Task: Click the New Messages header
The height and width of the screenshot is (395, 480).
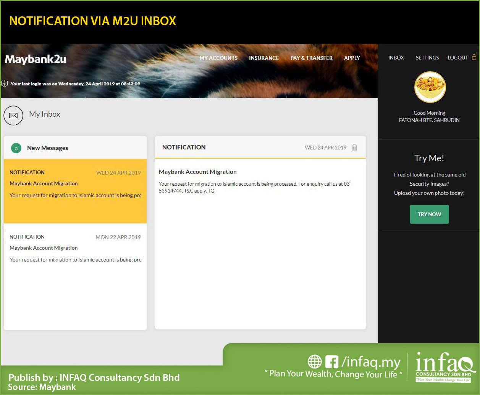Action: [47, 148]
